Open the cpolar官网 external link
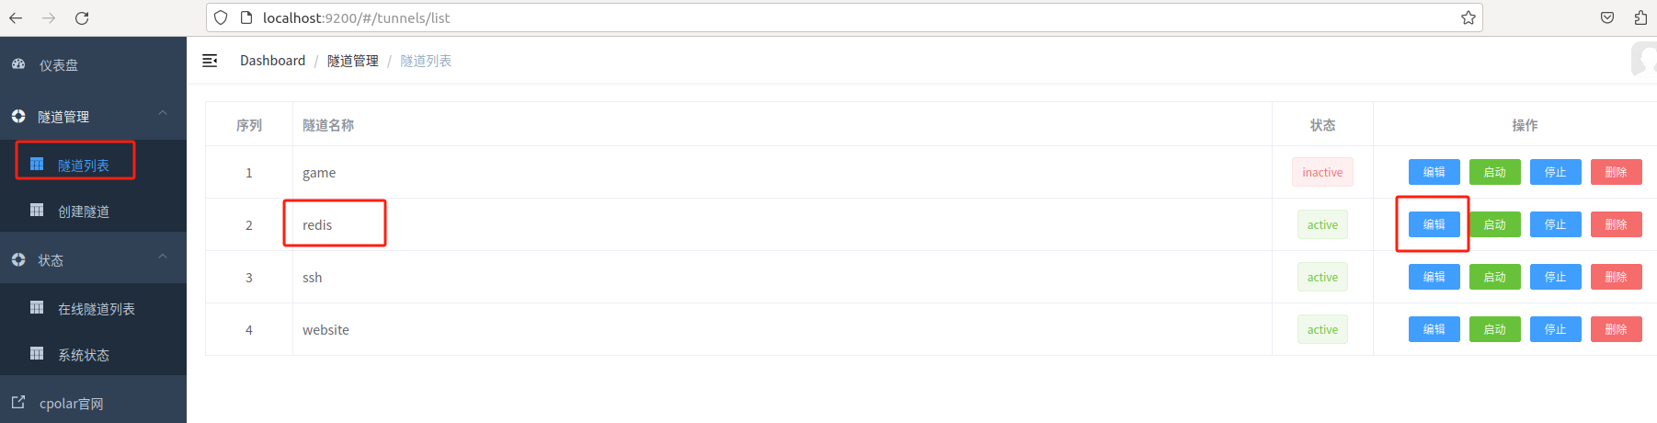The height and width of the screenshot is (423, 1657). tap(71, 404)
